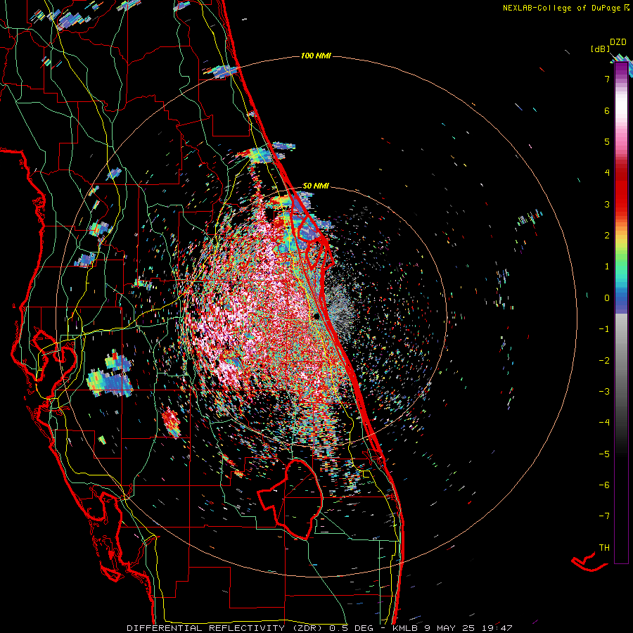Screen dimensions: 633x633
Task: Click the -2 dB tick label
Action: tap(604, 361)
